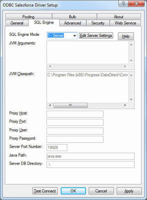Open the About tab

pyautogui.click(x=119, y=17)
